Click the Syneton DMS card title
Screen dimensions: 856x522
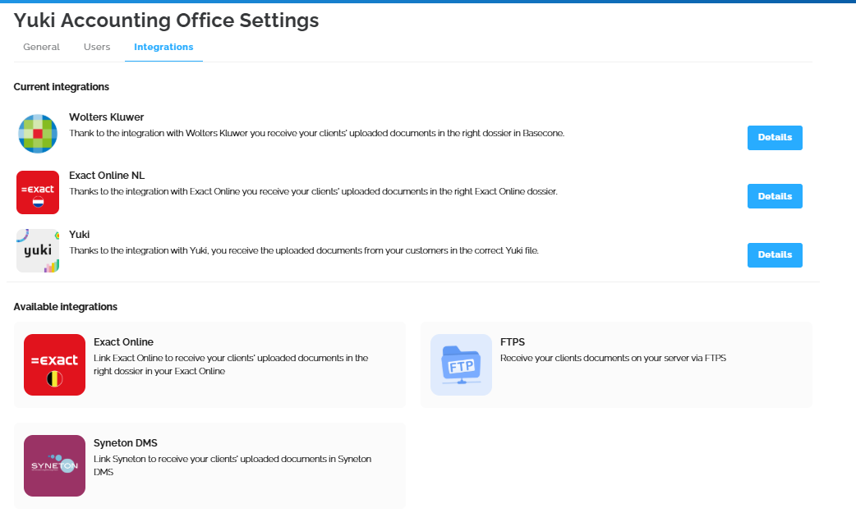tap(126, 443)
